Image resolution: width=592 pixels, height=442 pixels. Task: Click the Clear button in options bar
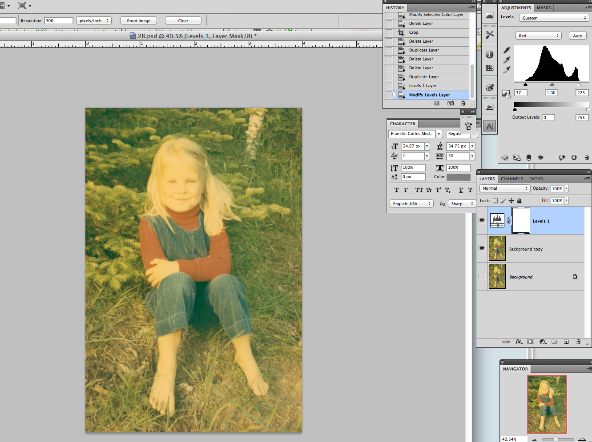tap(183, 20)
